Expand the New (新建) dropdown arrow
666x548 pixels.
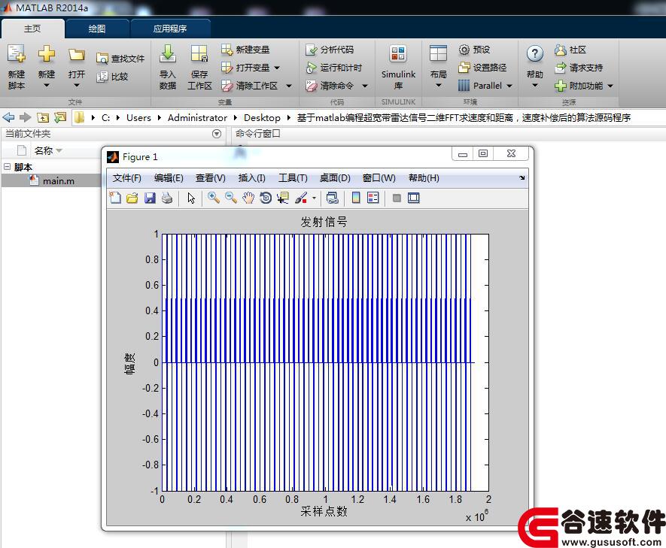47,85
